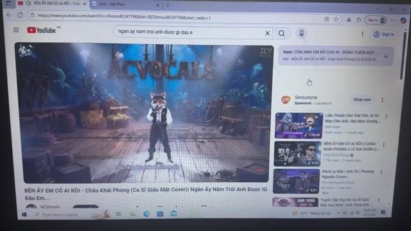Open the Khoá Ly Biệt / Anh Tú title

click(348, 174)
